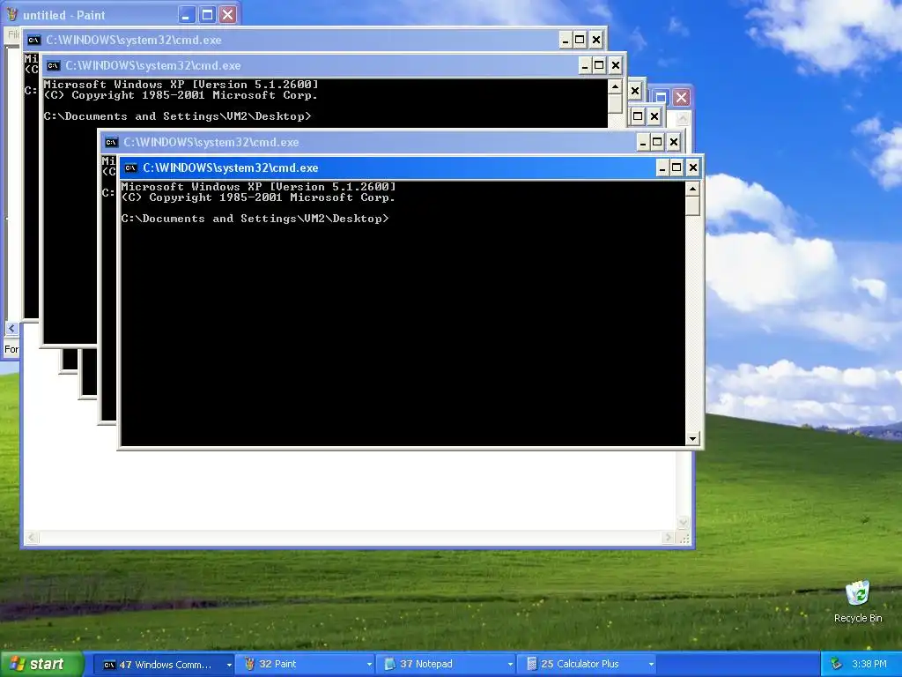Screen dimensions: 902x677
Task: Maximize the active cmd window
Action: tap(677, 167)
